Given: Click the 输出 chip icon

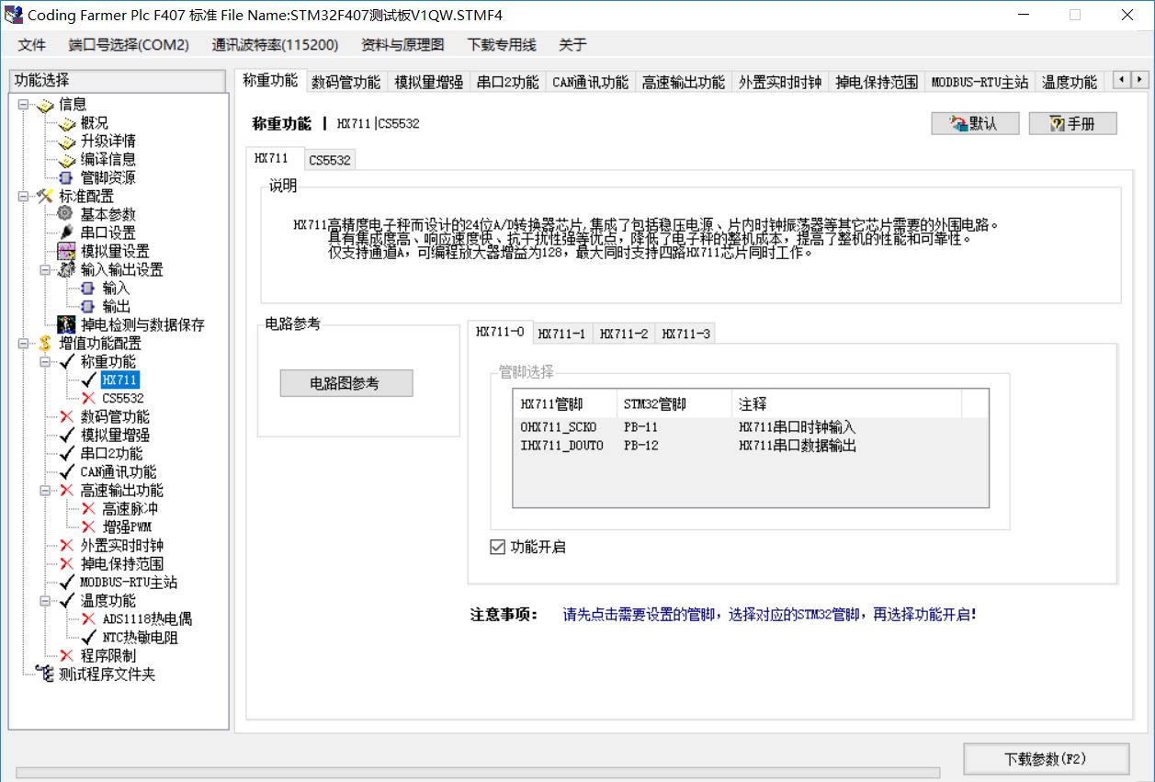Looking at the screenshot, I should 88,307.
